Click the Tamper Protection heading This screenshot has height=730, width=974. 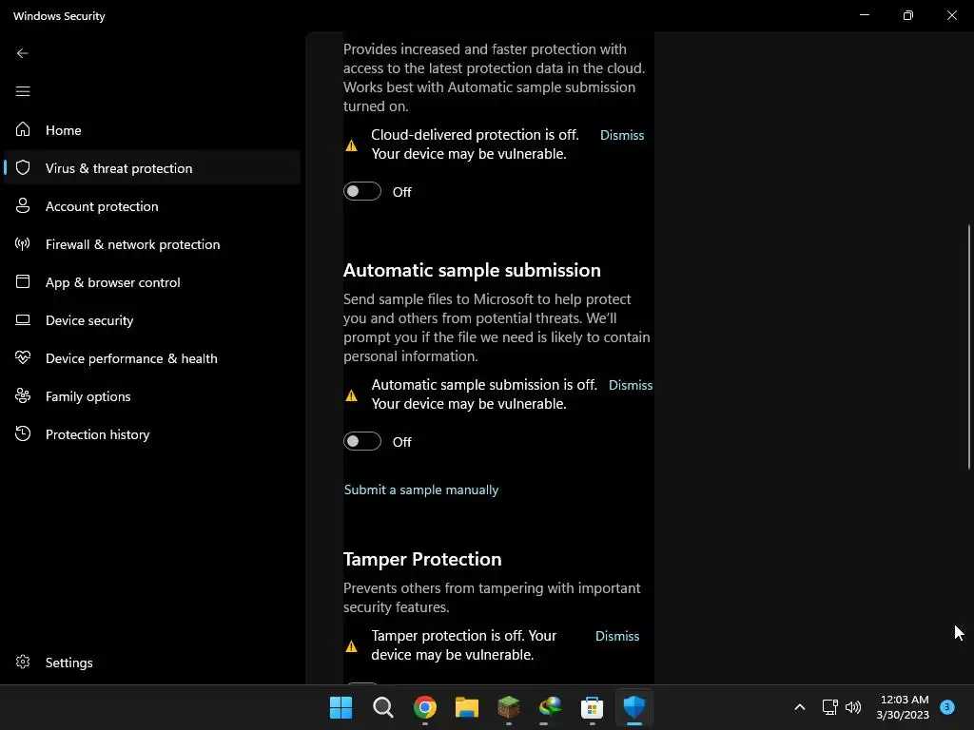point(422,559)
